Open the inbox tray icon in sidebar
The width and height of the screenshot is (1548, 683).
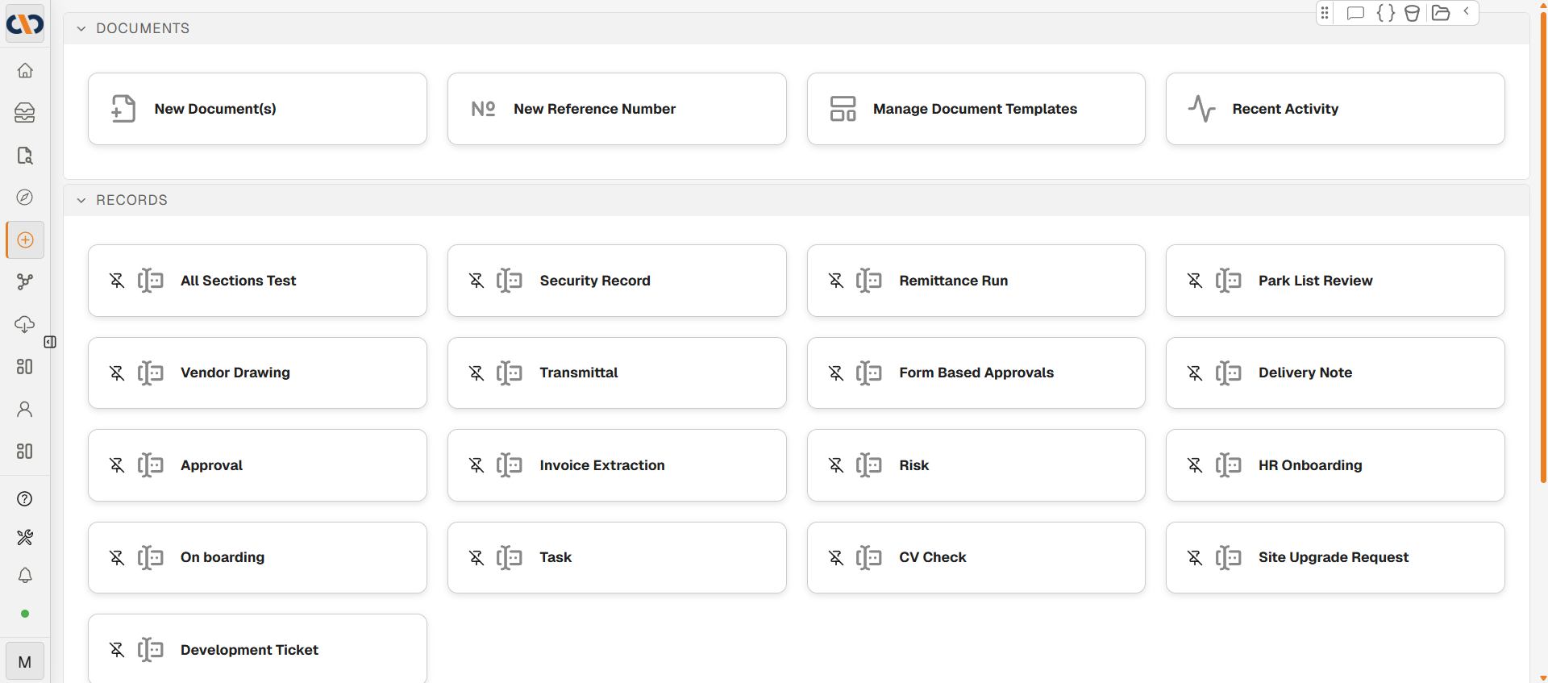25,113
